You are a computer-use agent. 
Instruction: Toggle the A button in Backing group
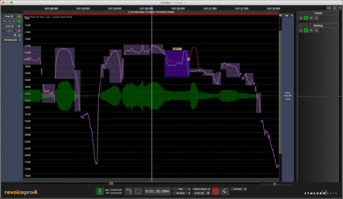(301, 30)
